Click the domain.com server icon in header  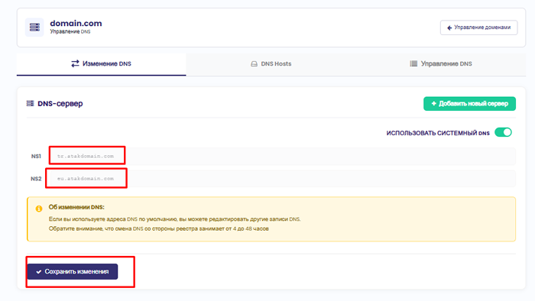pyautogui.click(x=34, y=28)
